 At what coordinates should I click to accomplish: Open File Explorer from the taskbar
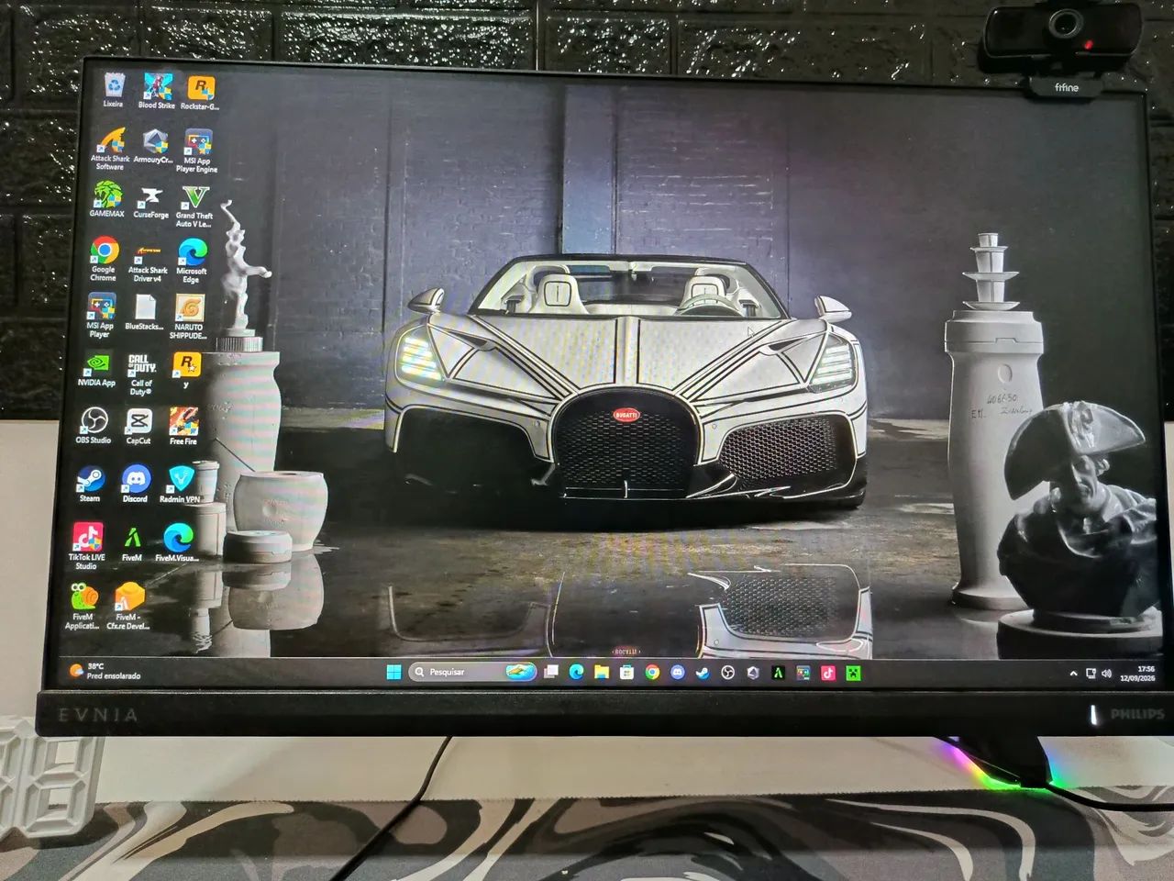602,673
